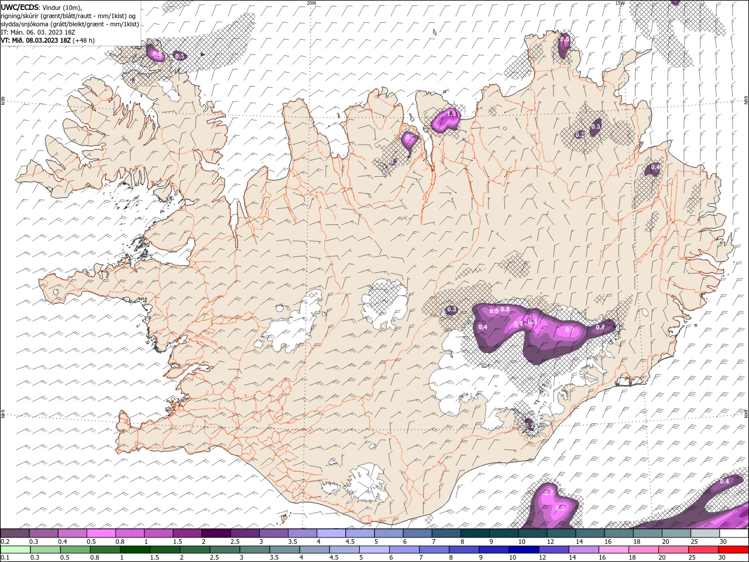Pick the lower legend green swatch between 0.5 and 0.8

[x=75, y=550]
